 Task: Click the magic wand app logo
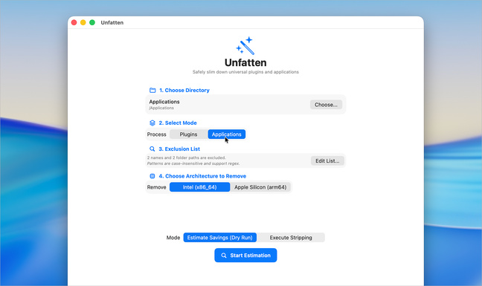tap(245, 46)
